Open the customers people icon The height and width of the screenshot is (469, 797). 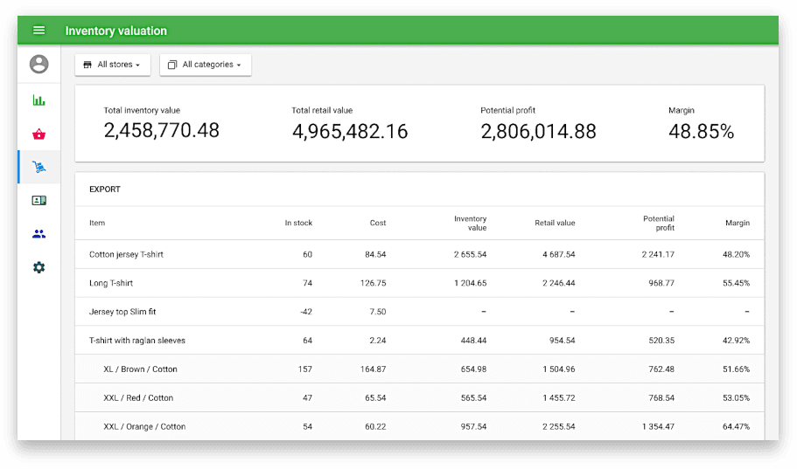[x=38, y=234]
